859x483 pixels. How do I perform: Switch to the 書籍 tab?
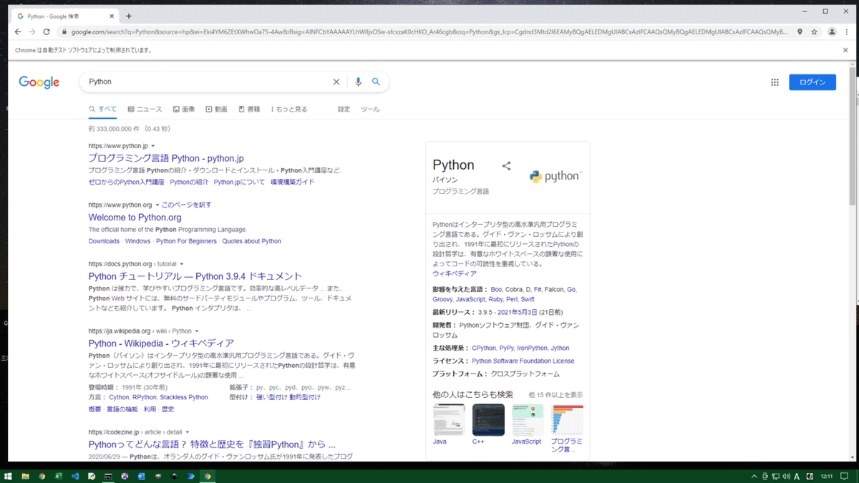[x=249, y=109]
